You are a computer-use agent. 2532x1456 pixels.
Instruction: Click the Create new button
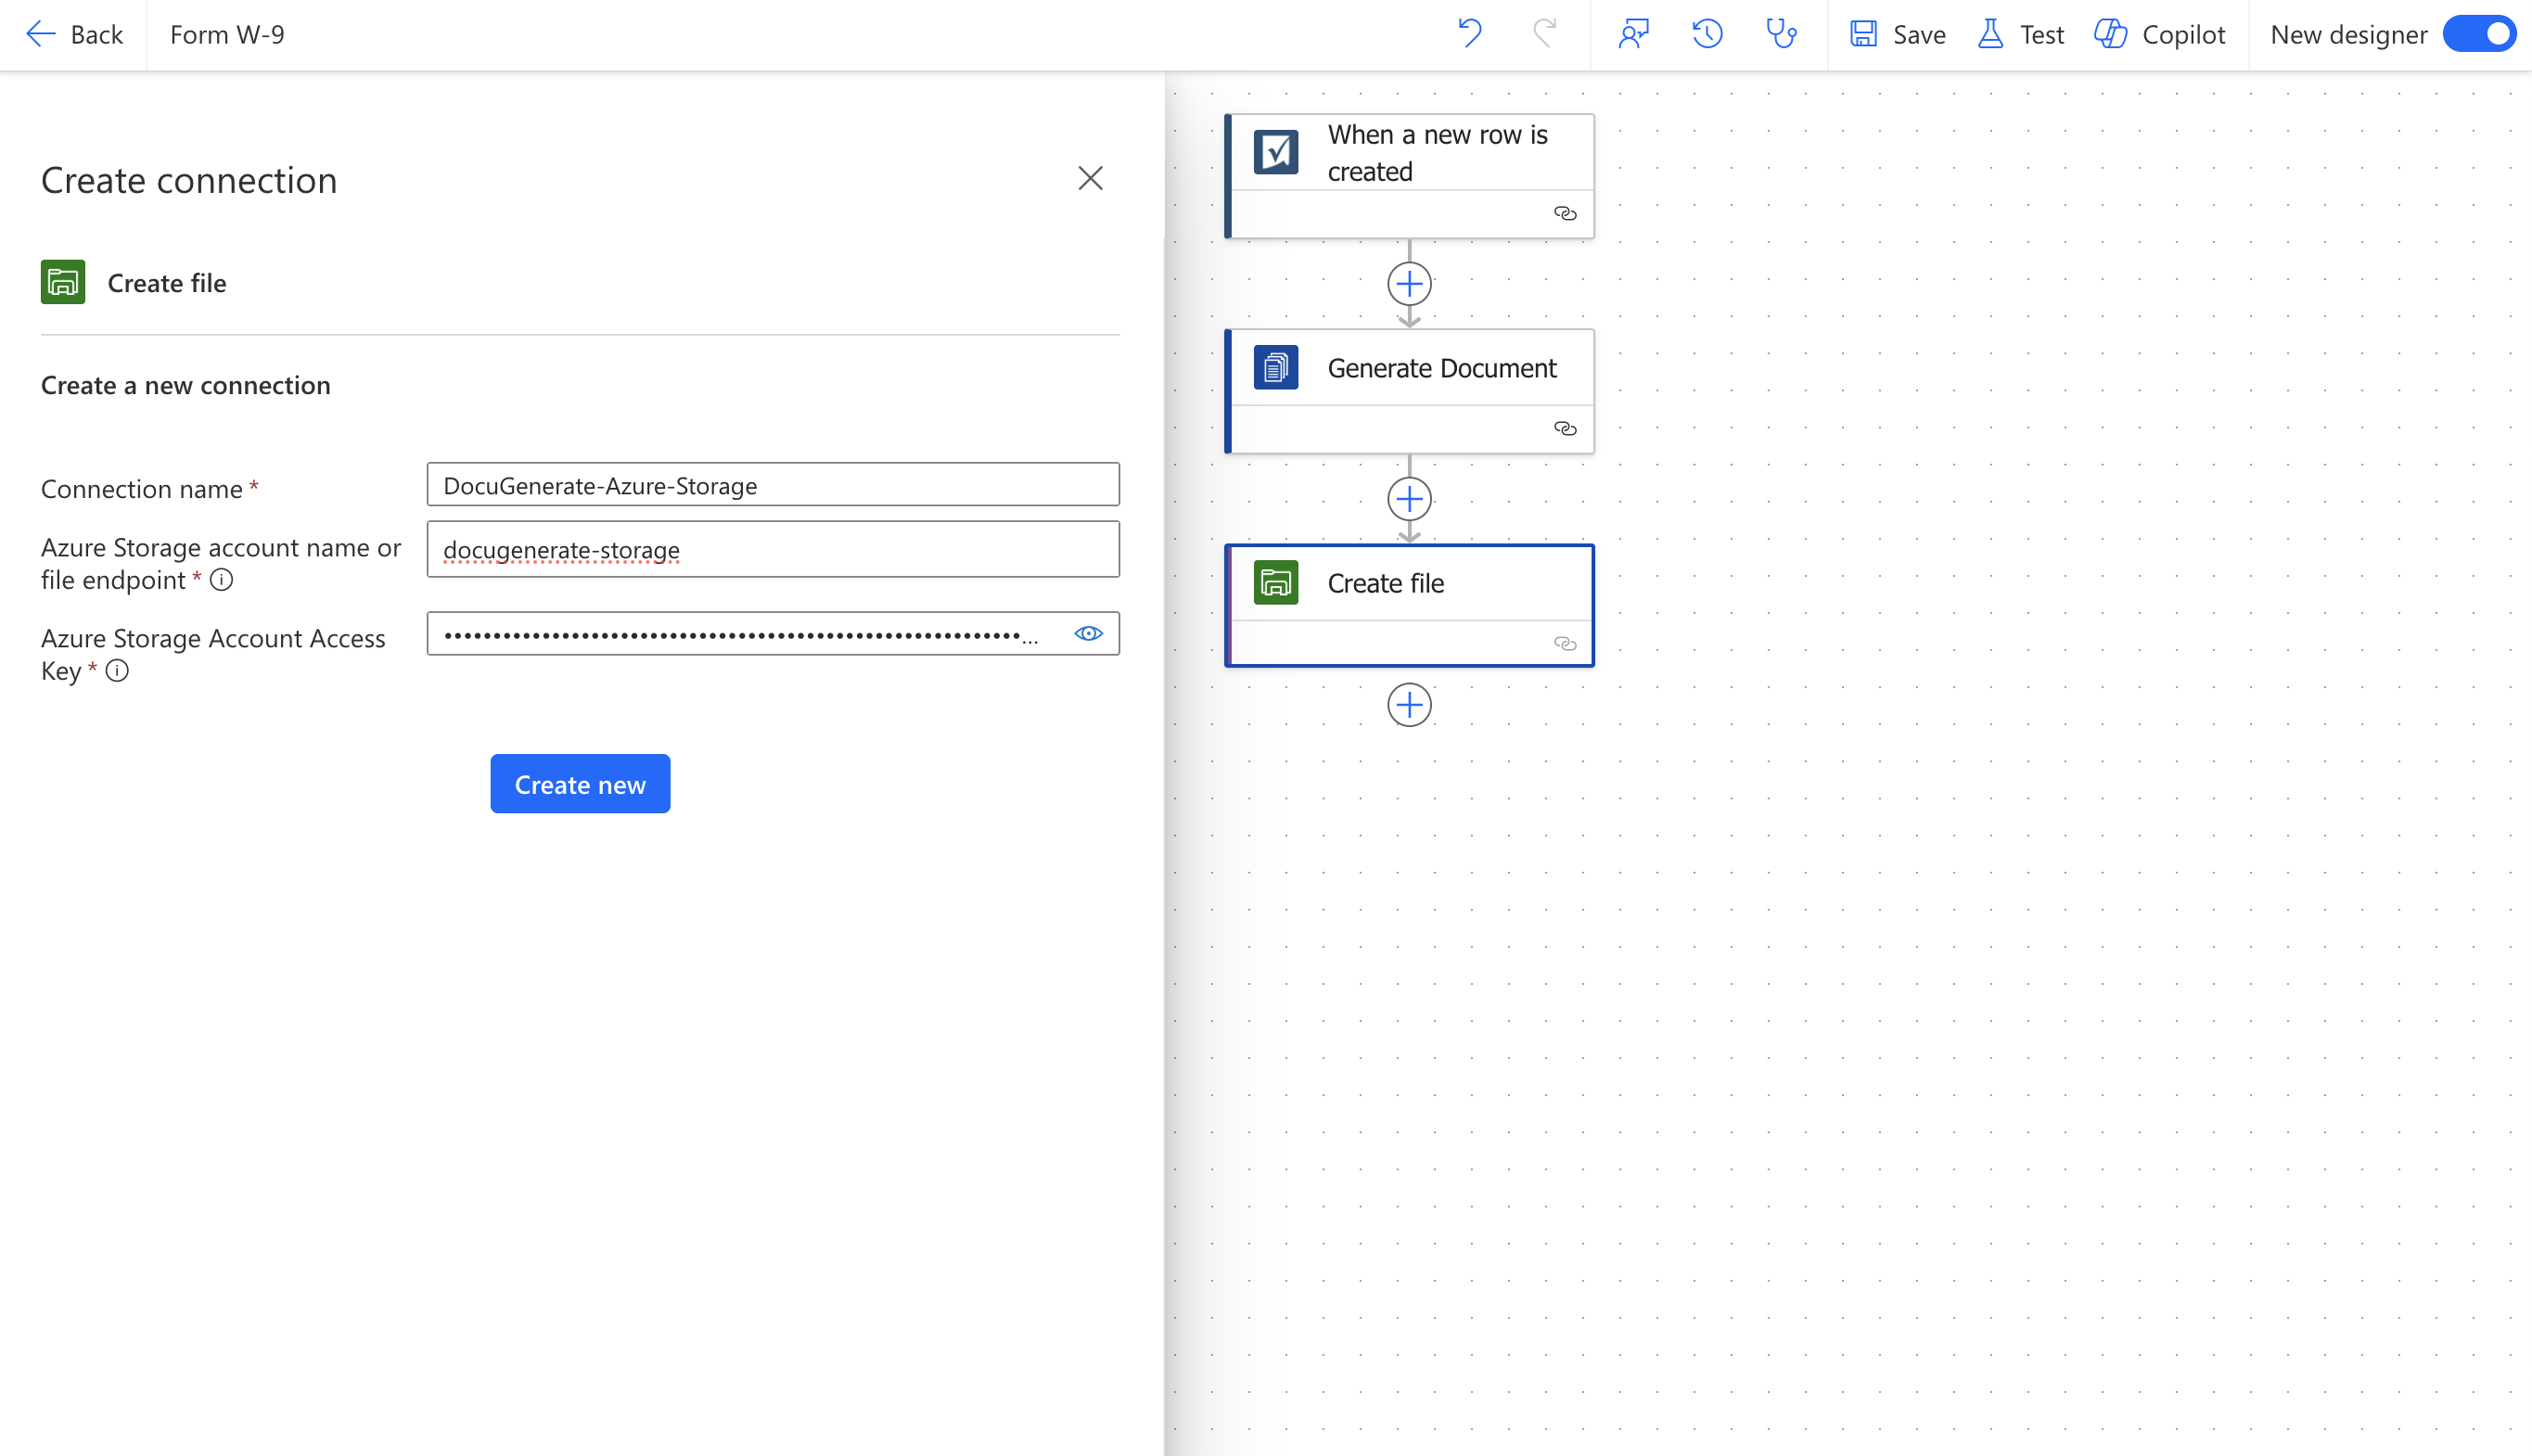[x=580, y=784]
